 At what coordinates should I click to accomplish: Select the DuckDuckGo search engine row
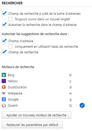(43, 87)
